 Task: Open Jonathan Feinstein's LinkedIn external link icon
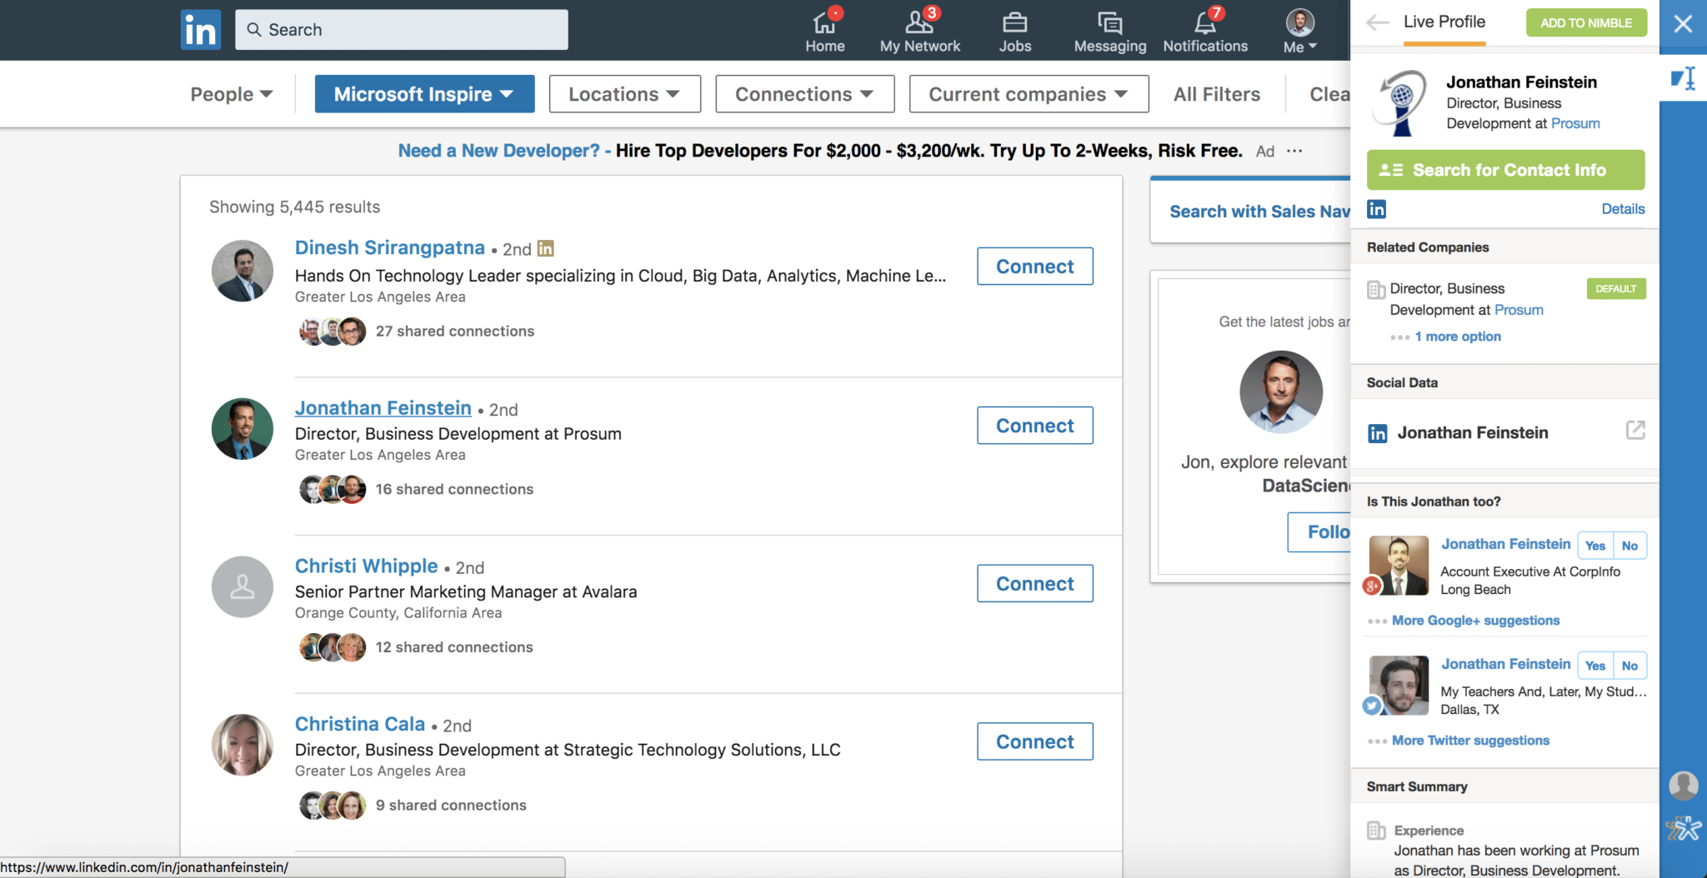(1634, 431)
